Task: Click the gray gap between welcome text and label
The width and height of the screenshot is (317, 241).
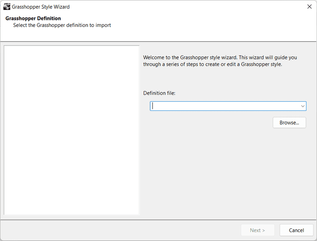Action: tap(222, 79)
